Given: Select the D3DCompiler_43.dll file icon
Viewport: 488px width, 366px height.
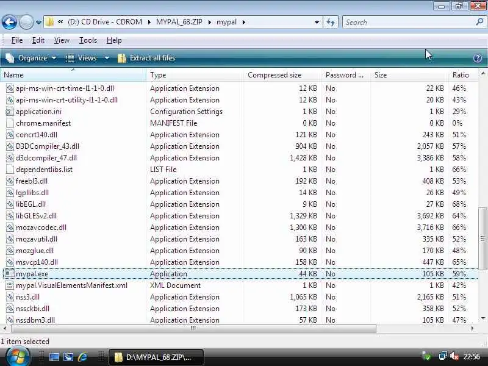Looking at the screenshot, I should point(10,146).
